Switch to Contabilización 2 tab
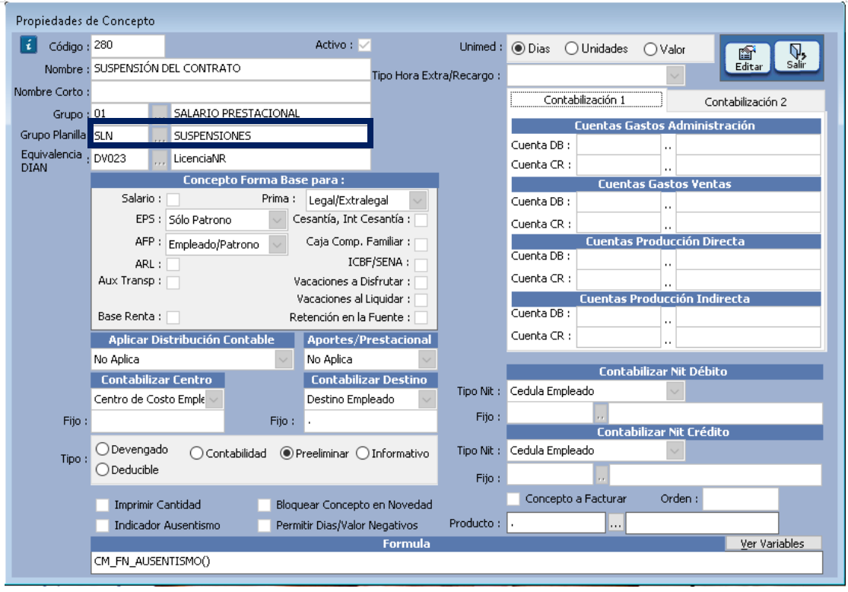Image resolution: width=848 pixels, height=592 pixels. [745, 102]
